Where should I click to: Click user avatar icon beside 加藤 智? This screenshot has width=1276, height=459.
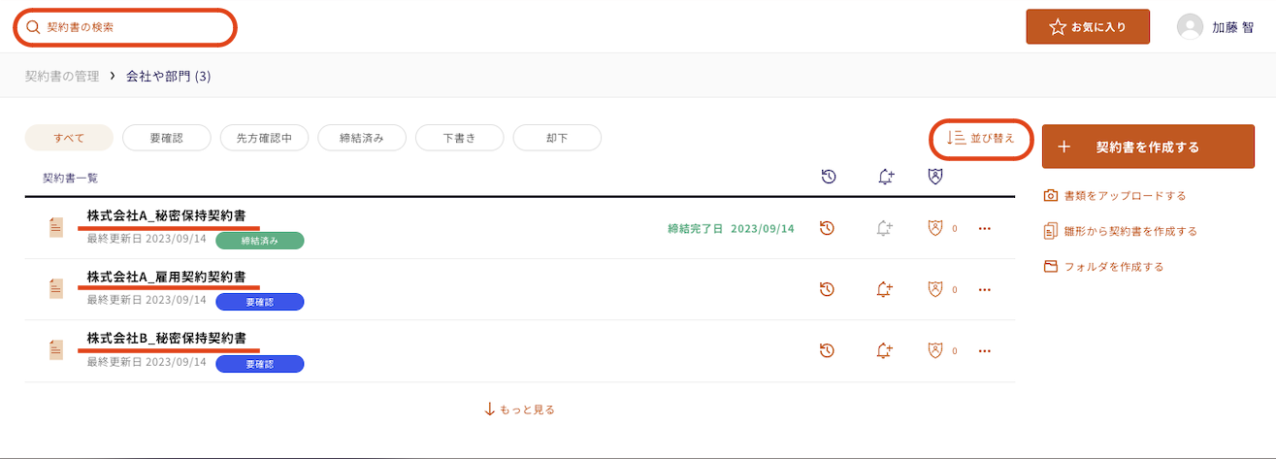click(x=1190, y=27)
